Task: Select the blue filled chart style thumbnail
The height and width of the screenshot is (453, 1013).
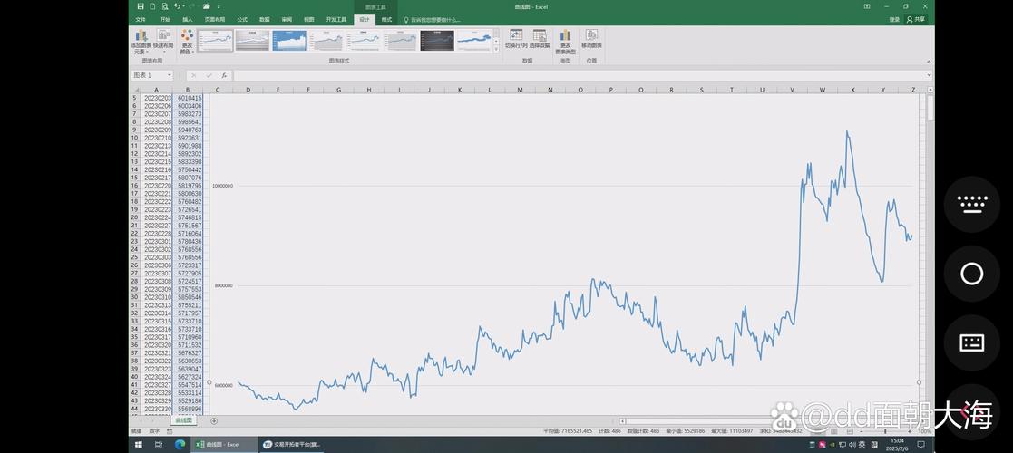Action: [x=289, y=41]
